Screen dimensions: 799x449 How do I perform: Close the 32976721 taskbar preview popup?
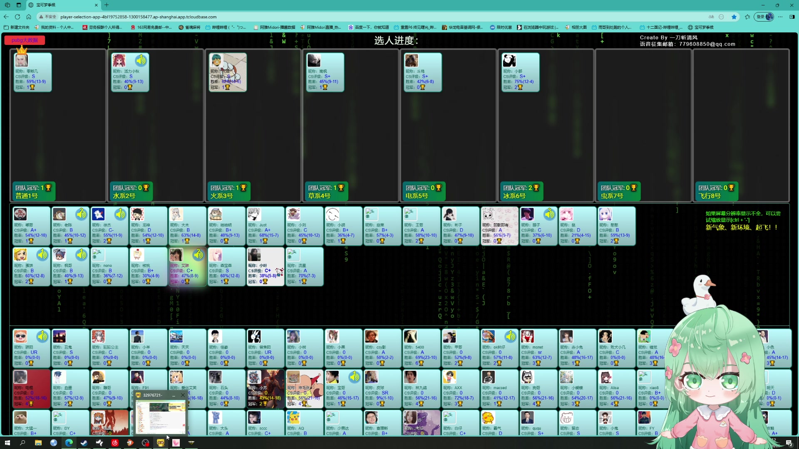pyautogui.click(x=183, y=395)
